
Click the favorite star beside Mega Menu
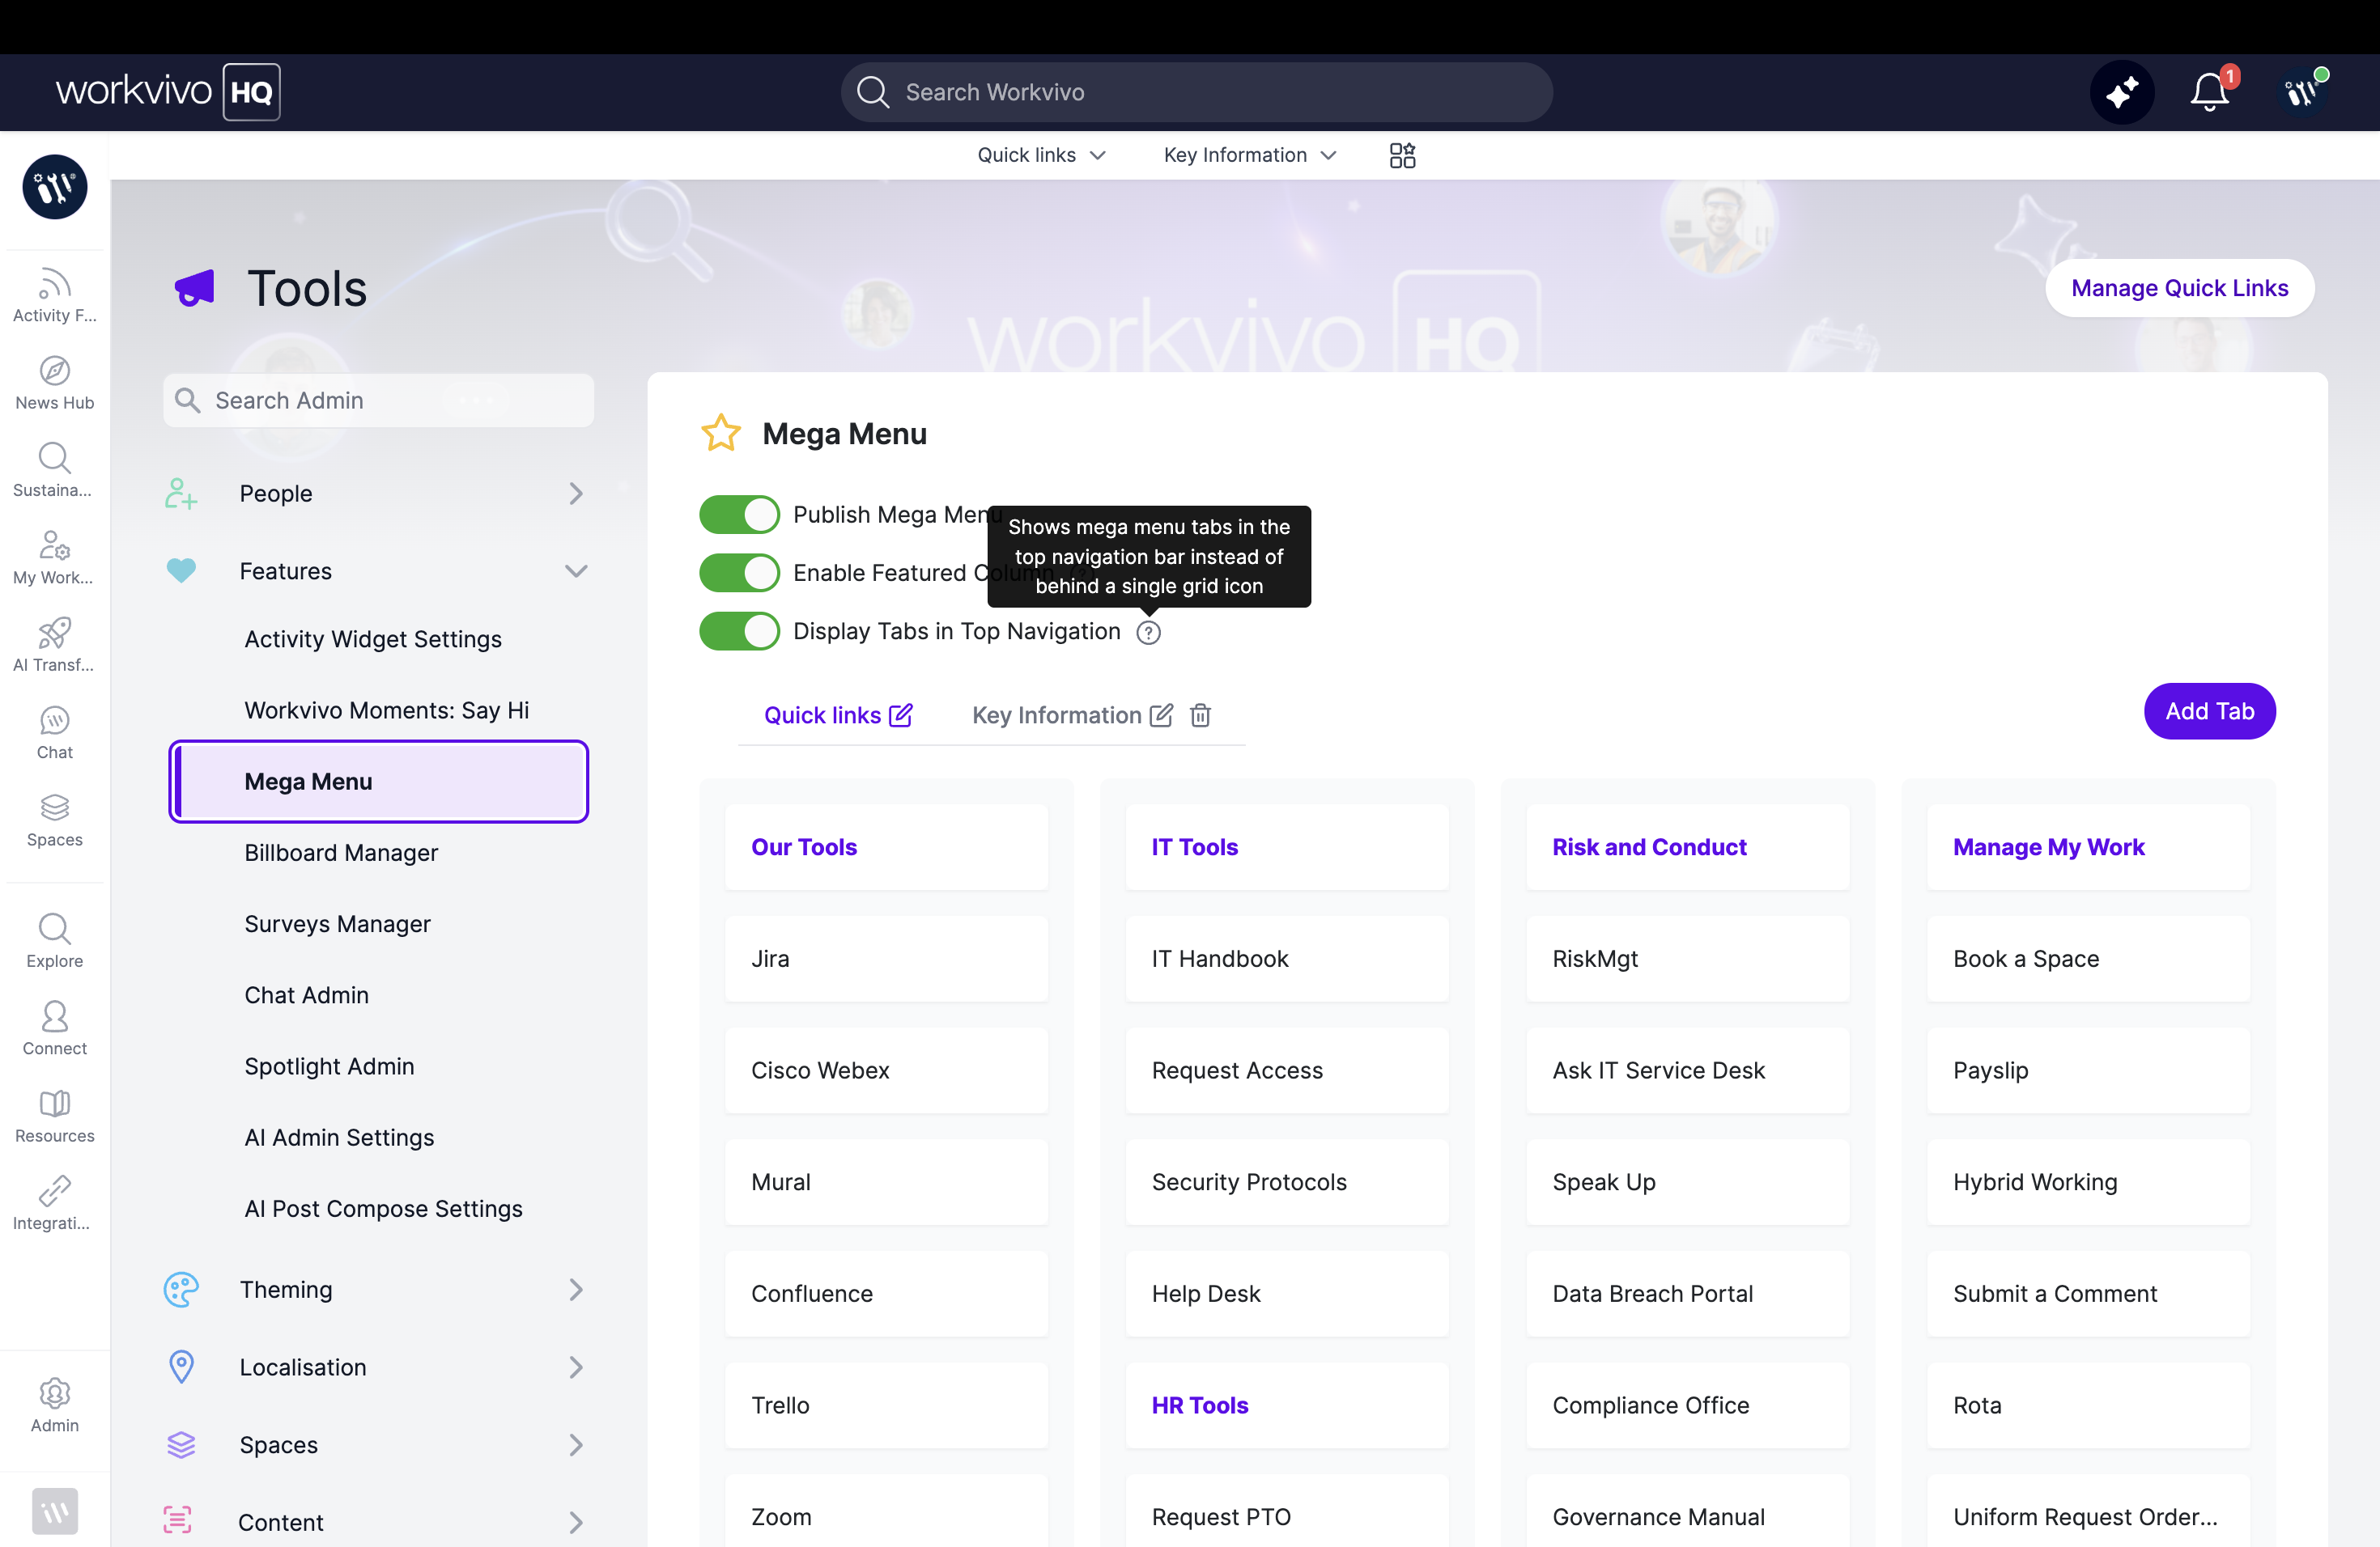(x=720, y=434)
